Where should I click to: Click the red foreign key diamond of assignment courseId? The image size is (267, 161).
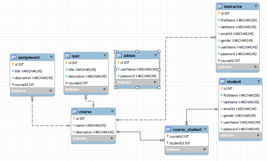[x=13, y=84]
